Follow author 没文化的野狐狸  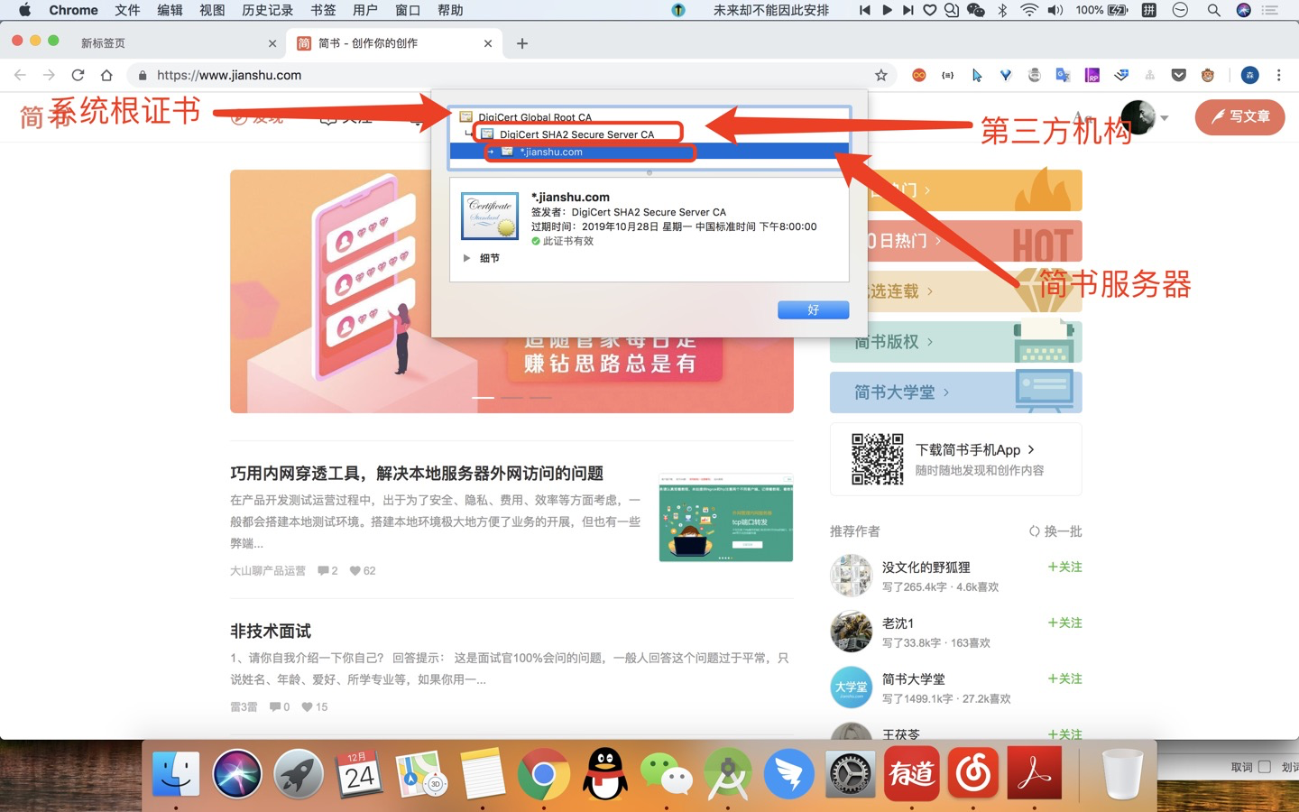tap(1064, 567)
